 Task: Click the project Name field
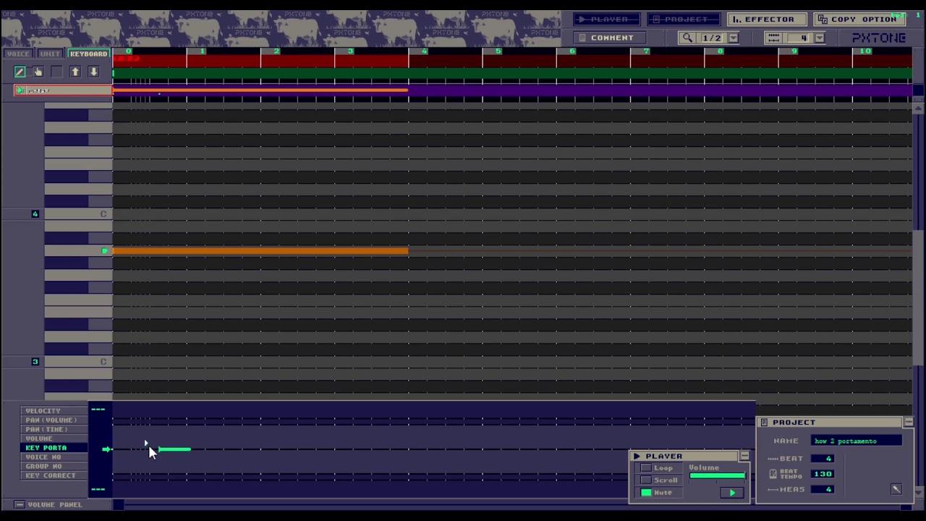[857, 441]
